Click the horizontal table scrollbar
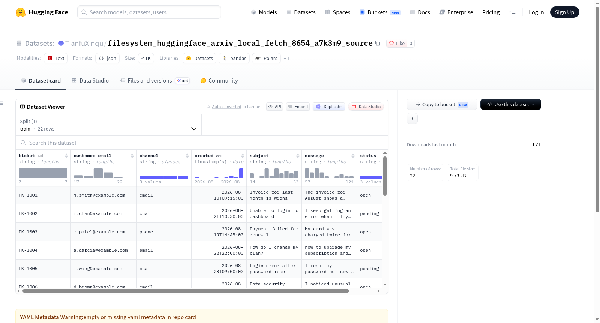This screenshot has height=323, width=600. tap(186, 291)
